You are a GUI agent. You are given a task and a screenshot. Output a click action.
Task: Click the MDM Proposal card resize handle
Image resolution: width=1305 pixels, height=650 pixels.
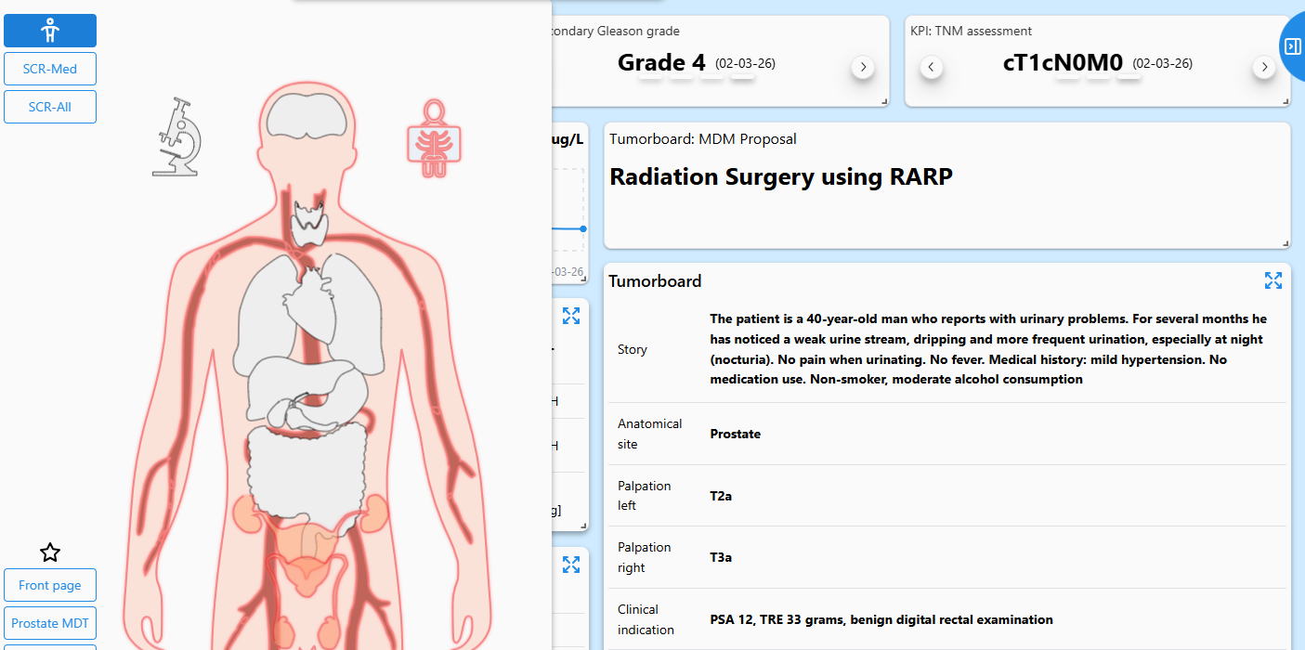tap(1285, 243)
